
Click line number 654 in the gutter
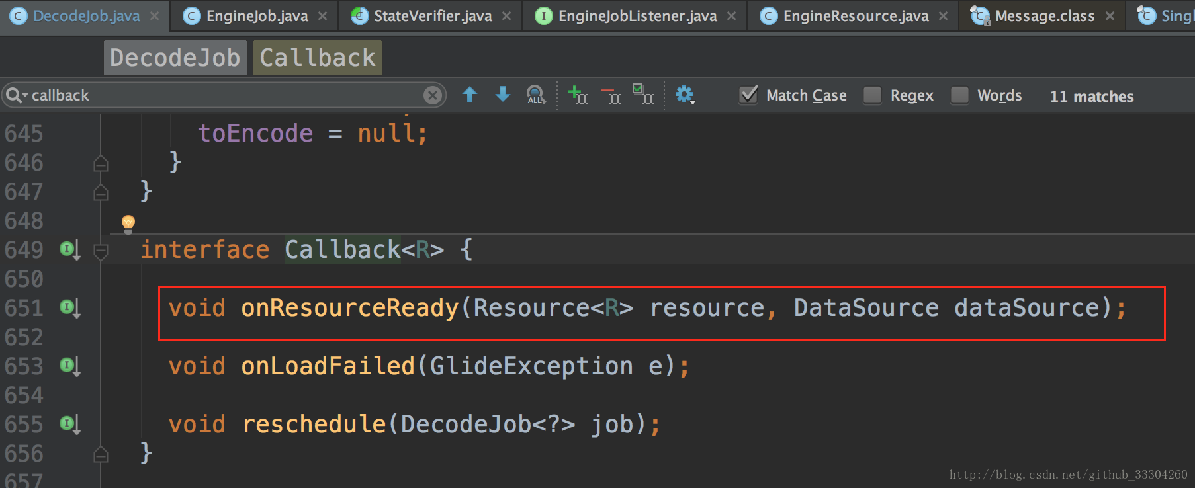(24, 396)
